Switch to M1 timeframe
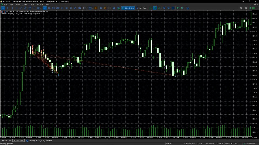Image resolution: width=259 pixels, height=145 pixels. tap(45, 8)
